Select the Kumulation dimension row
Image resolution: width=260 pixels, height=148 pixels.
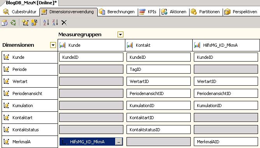click(30, 106)
